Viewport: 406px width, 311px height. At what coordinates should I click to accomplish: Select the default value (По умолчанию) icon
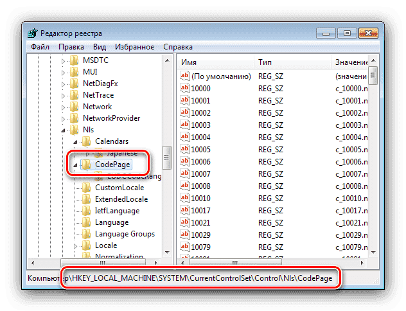[184, 76]
